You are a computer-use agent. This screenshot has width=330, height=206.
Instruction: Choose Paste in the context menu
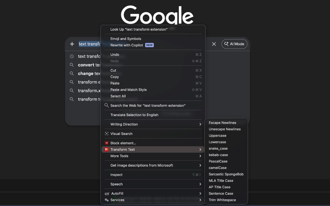coord(153,83)
